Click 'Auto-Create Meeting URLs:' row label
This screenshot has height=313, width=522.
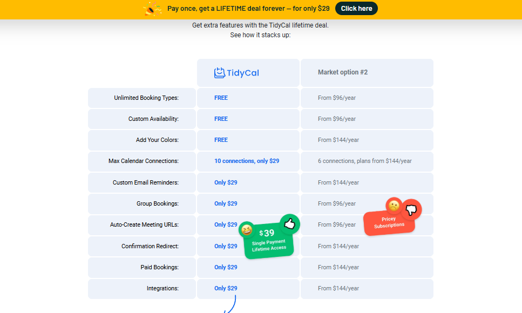[x=144, y=224]
